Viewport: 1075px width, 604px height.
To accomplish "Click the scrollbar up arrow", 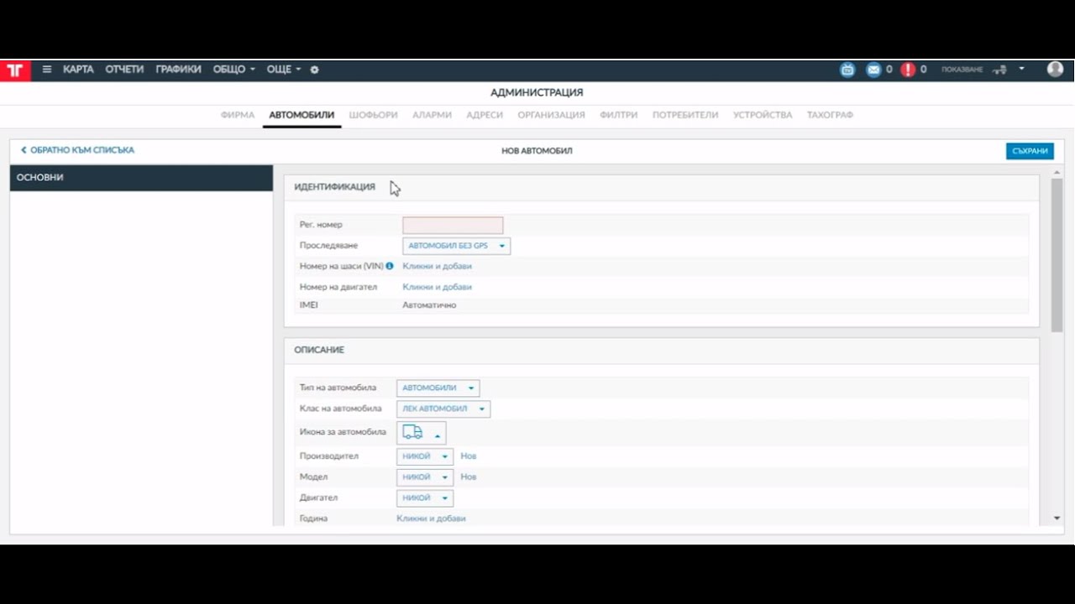I will click(x=1057, y=171).
